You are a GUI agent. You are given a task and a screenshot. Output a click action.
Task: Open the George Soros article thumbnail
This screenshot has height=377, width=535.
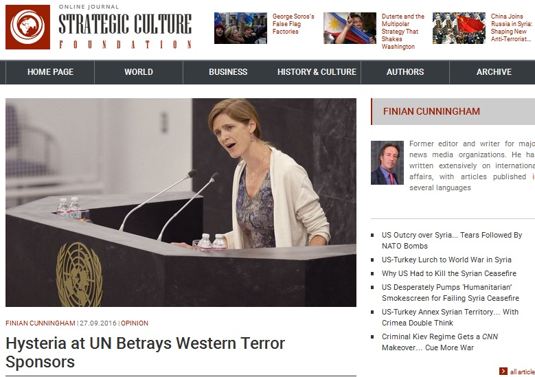pyautogui.click(x=240, y=28)
